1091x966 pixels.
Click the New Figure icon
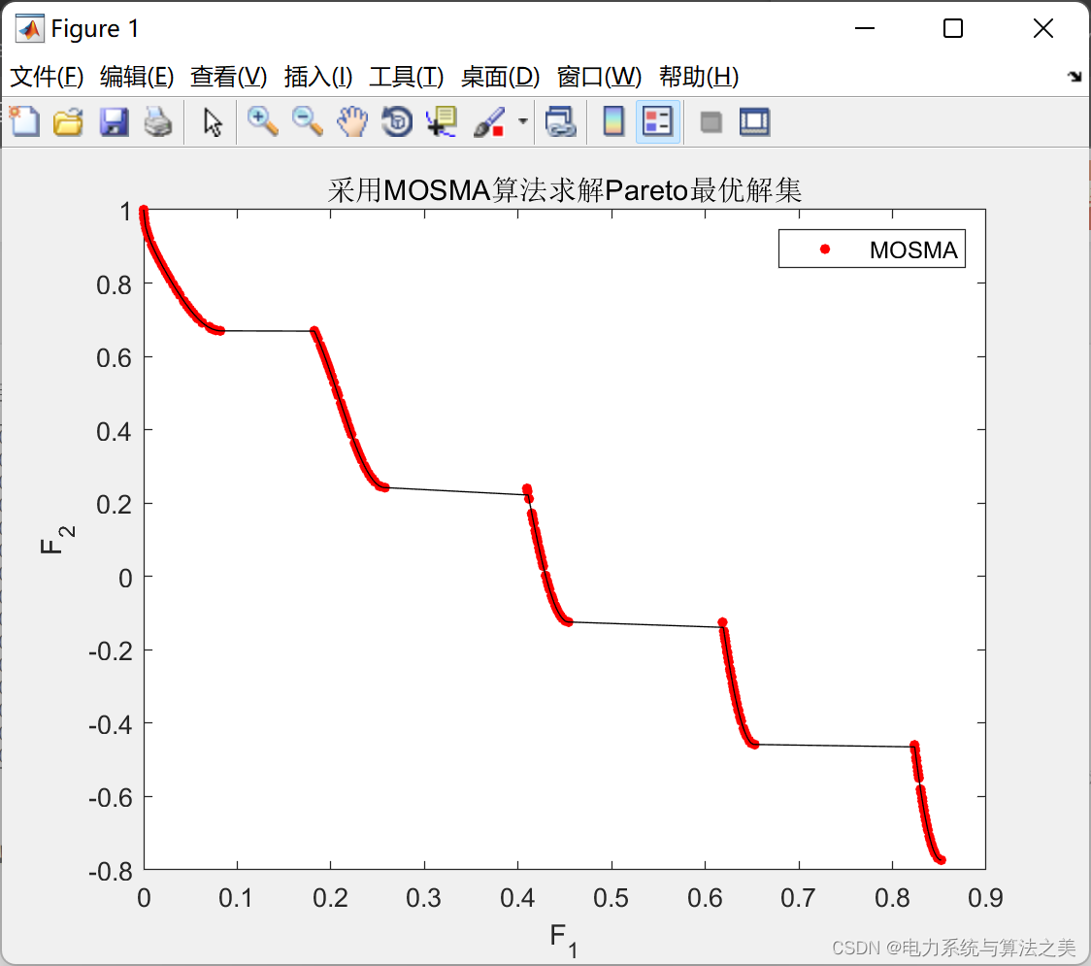click(24, 121)
